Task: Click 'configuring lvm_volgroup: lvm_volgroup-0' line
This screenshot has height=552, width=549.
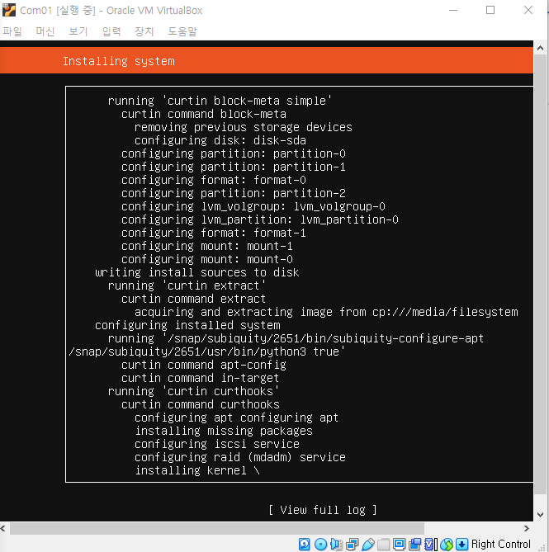Action: pyautogui.click(x=253, y=206)
